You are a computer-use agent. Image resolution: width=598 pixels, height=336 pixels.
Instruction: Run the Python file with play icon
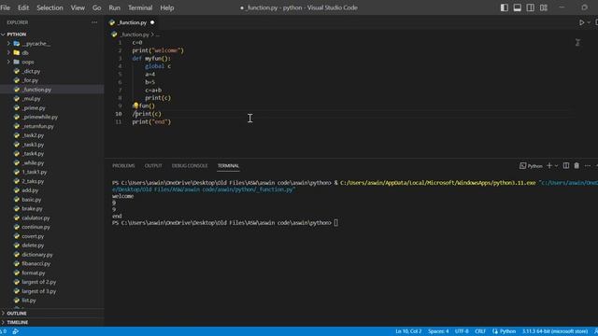tap(581, 22)
